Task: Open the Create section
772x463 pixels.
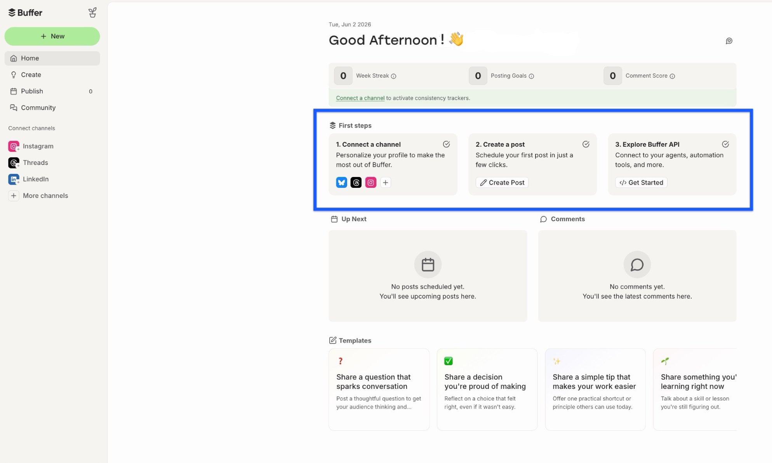Action: [52, 75]
